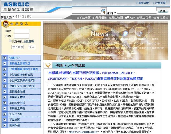The image size is (171, 134).
Task: Click the arrow icon beside 車輛安全召回改正
Action: (5, 63)
